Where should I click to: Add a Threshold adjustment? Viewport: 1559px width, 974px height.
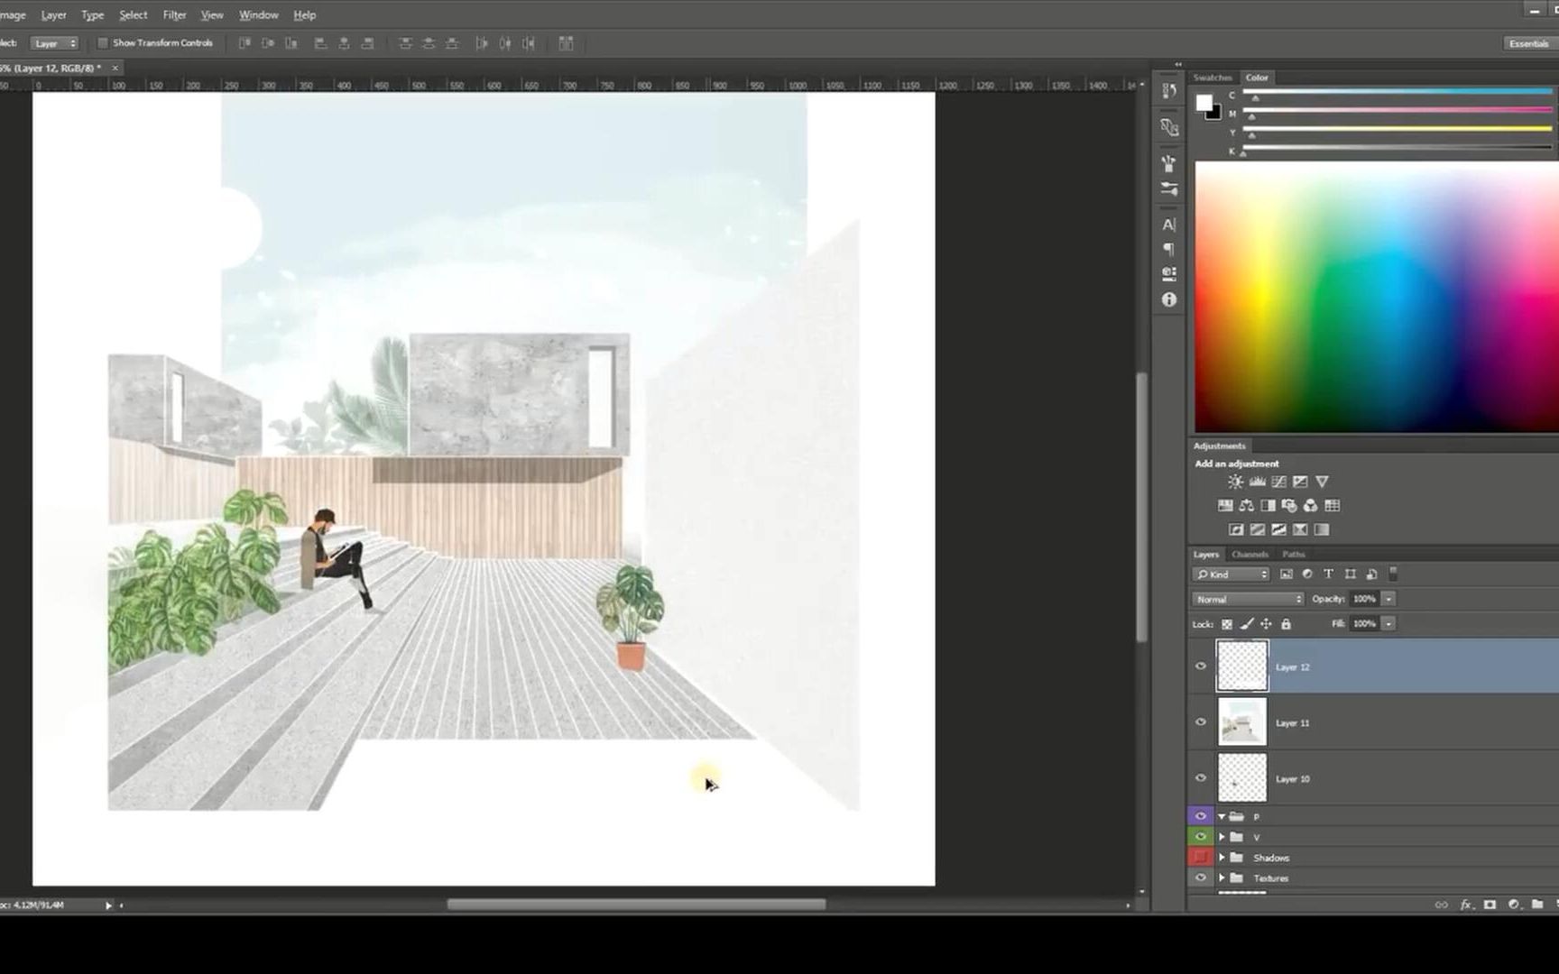tap(1278, 529)
